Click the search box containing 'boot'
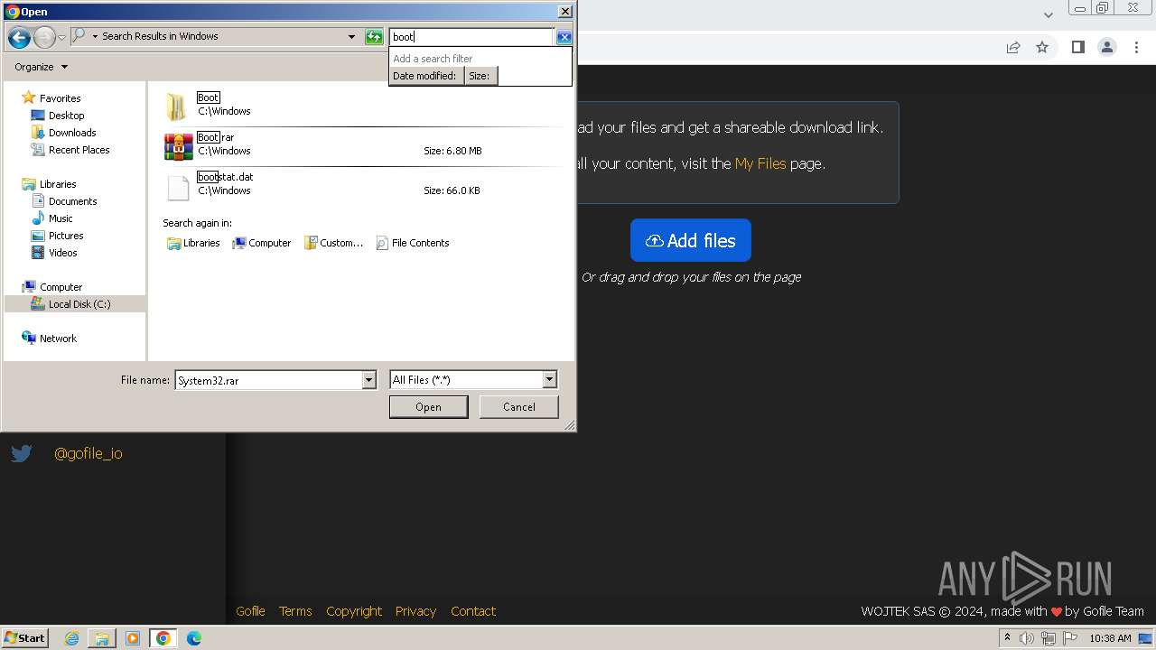The image size is (1156, 650). point(471,37)
